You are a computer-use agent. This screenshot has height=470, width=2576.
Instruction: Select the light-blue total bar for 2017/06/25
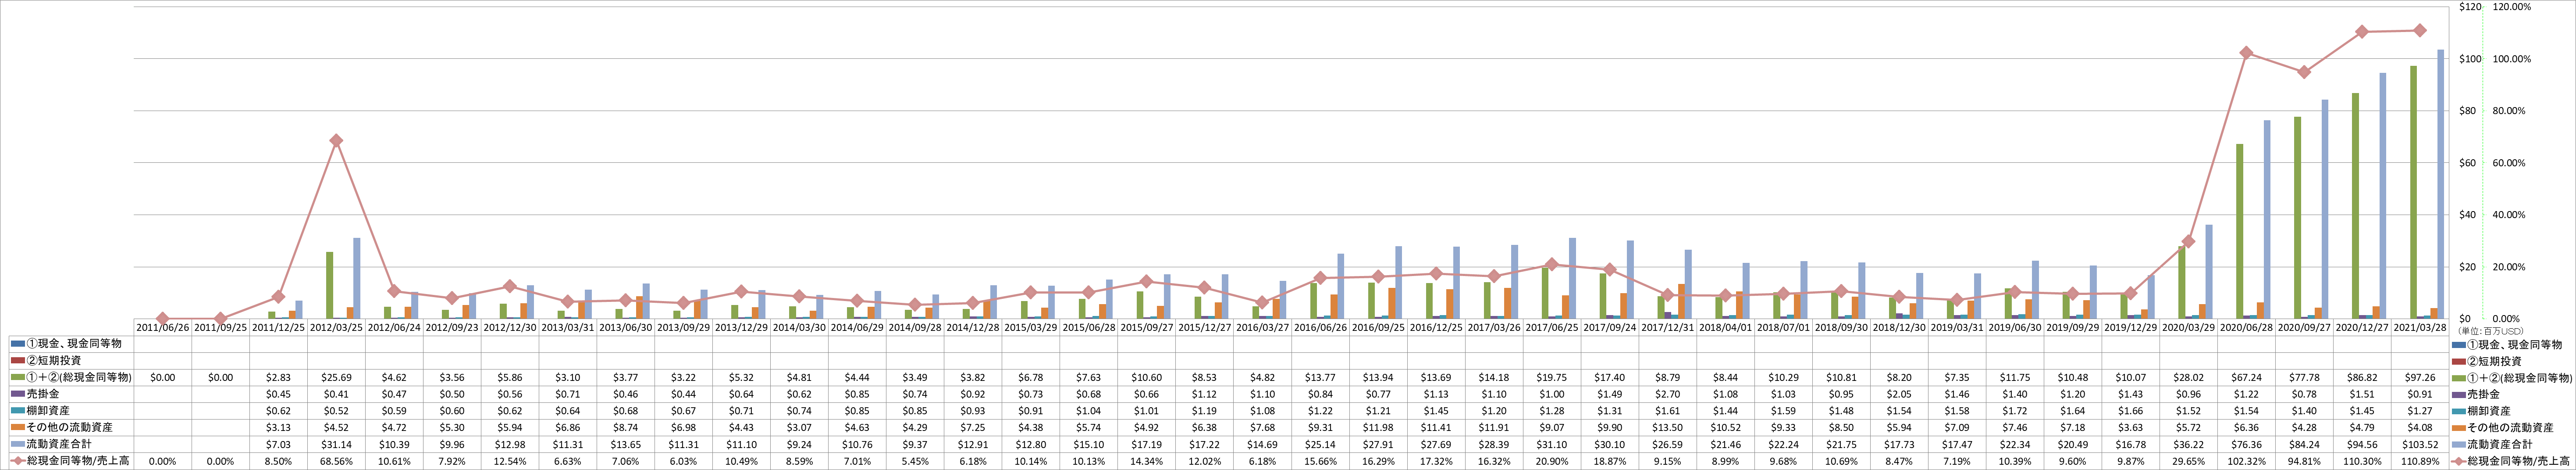point(1573,278)
